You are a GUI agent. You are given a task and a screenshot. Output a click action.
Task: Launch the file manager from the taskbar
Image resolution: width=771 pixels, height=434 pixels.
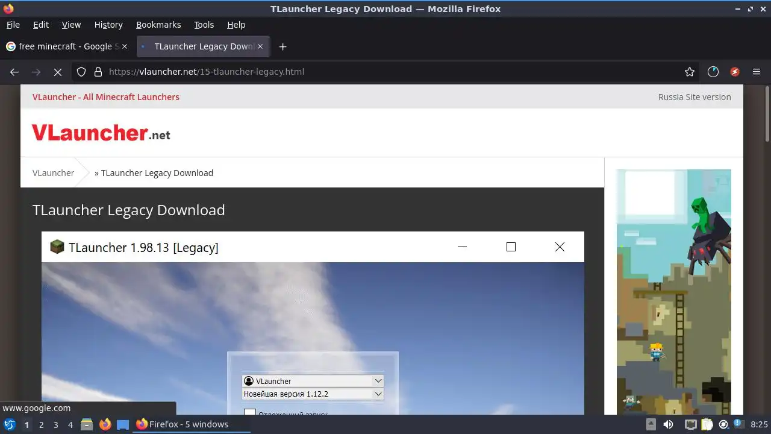tap(87, 424)
